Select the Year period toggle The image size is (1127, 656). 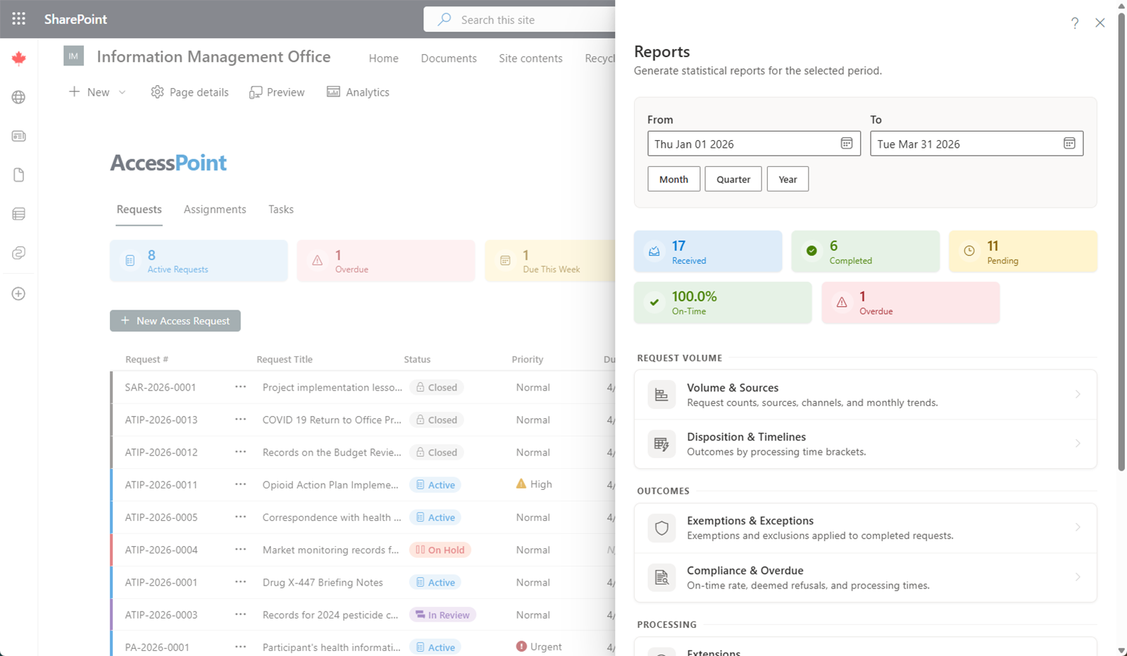tap(787, 179)
